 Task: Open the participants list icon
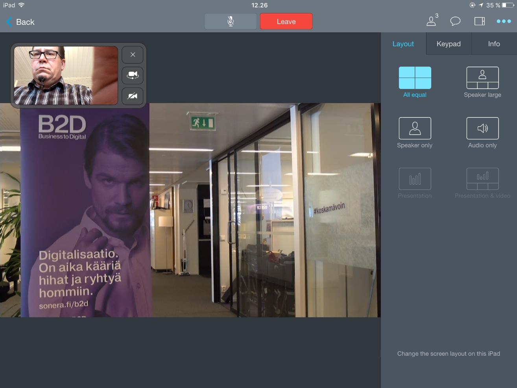(432, 21)
